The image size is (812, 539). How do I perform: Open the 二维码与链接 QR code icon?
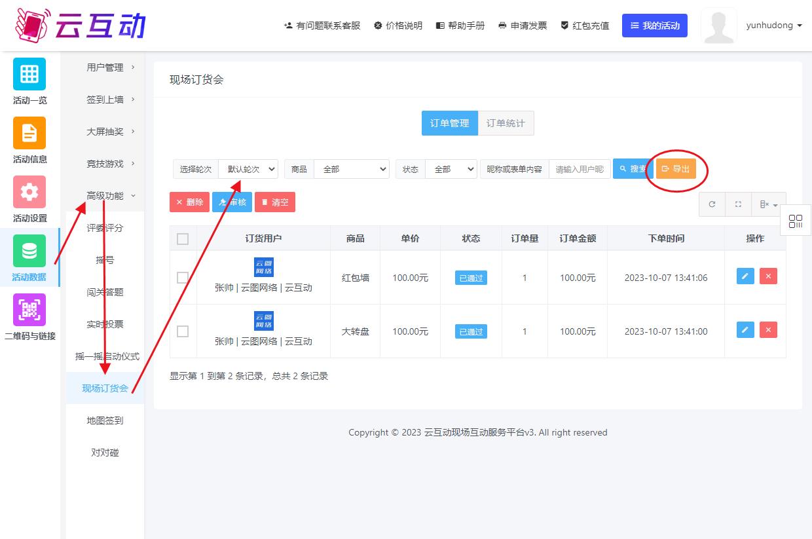(x=29, y=310)
